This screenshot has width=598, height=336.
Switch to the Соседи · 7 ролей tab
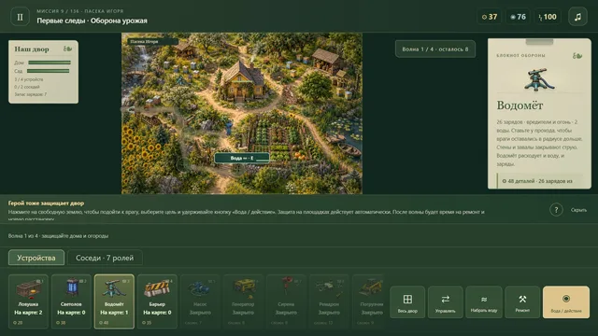click(x=105, y=258)
